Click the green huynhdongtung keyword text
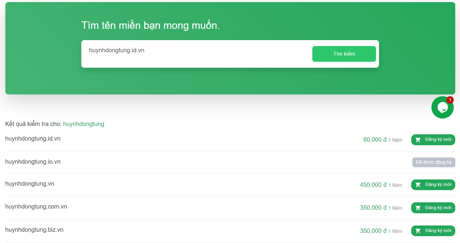Screen dimensions: 460x243 84,124
